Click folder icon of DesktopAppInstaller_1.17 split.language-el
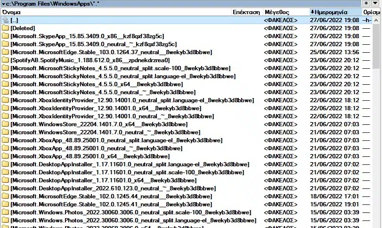Viewport: 382px width, 228px height. [x=5, y=164]
